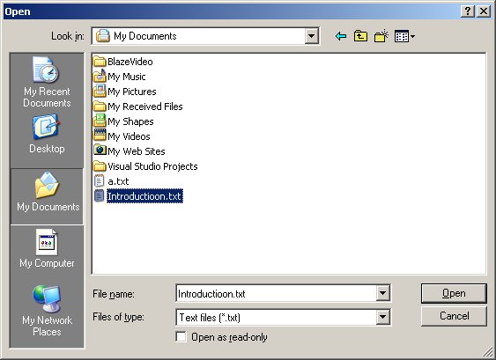Click the dialog Help question mark button
Image resolution: width=496 pixels, height=360 pixels.
click(468, 11)
